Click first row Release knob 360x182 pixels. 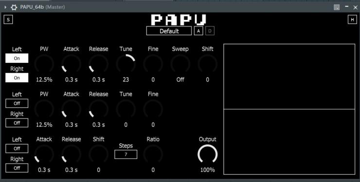98,64
